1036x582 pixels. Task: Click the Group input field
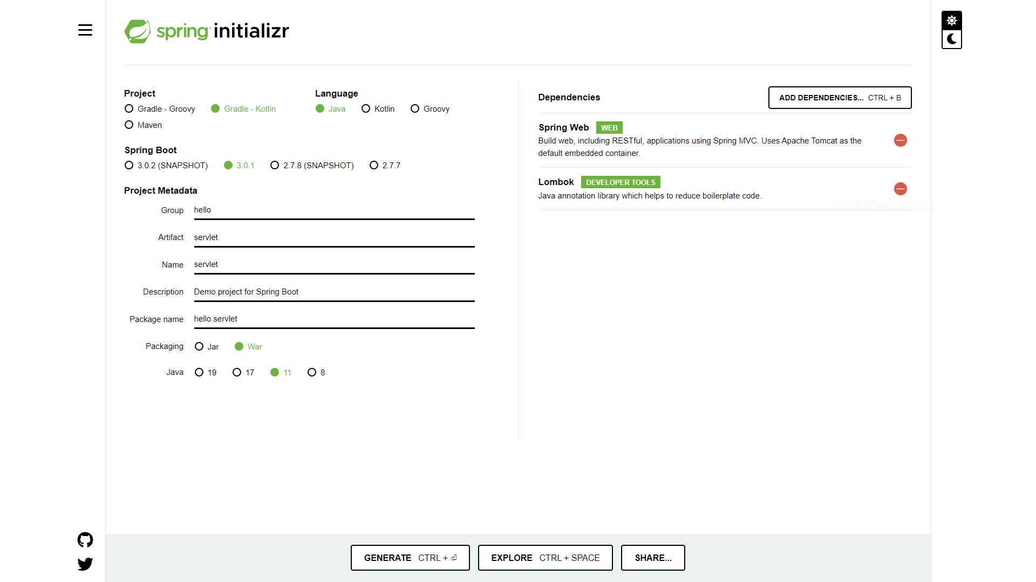click(335, 210)
